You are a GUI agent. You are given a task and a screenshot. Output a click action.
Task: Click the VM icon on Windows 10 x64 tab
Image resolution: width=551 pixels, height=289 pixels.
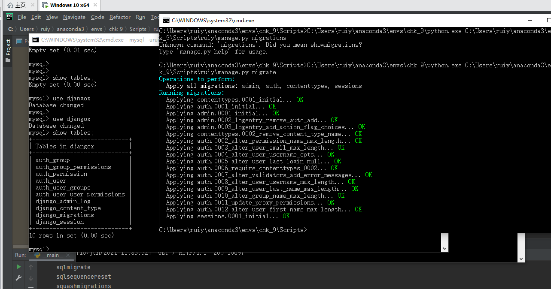coord(45,6)
